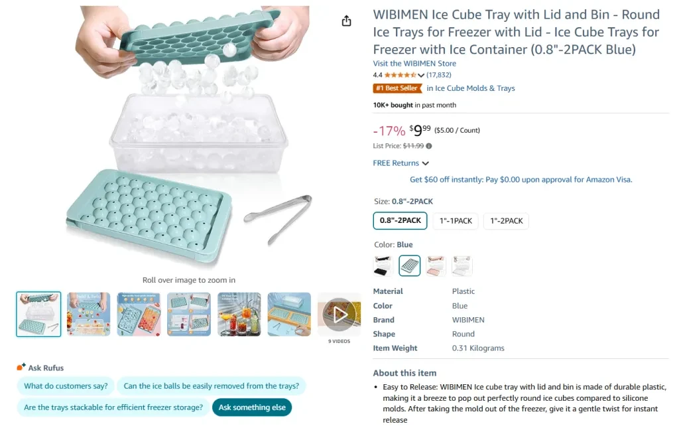Click the Ask Rufus sparkle icon

pyautogui.click(x=21, y=367)
